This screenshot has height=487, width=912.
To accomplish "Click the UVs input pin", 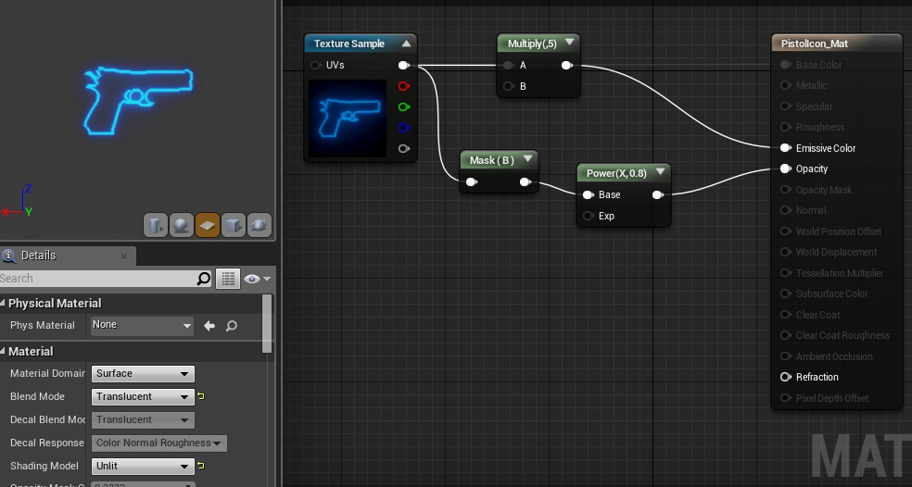I will point(316,65).
